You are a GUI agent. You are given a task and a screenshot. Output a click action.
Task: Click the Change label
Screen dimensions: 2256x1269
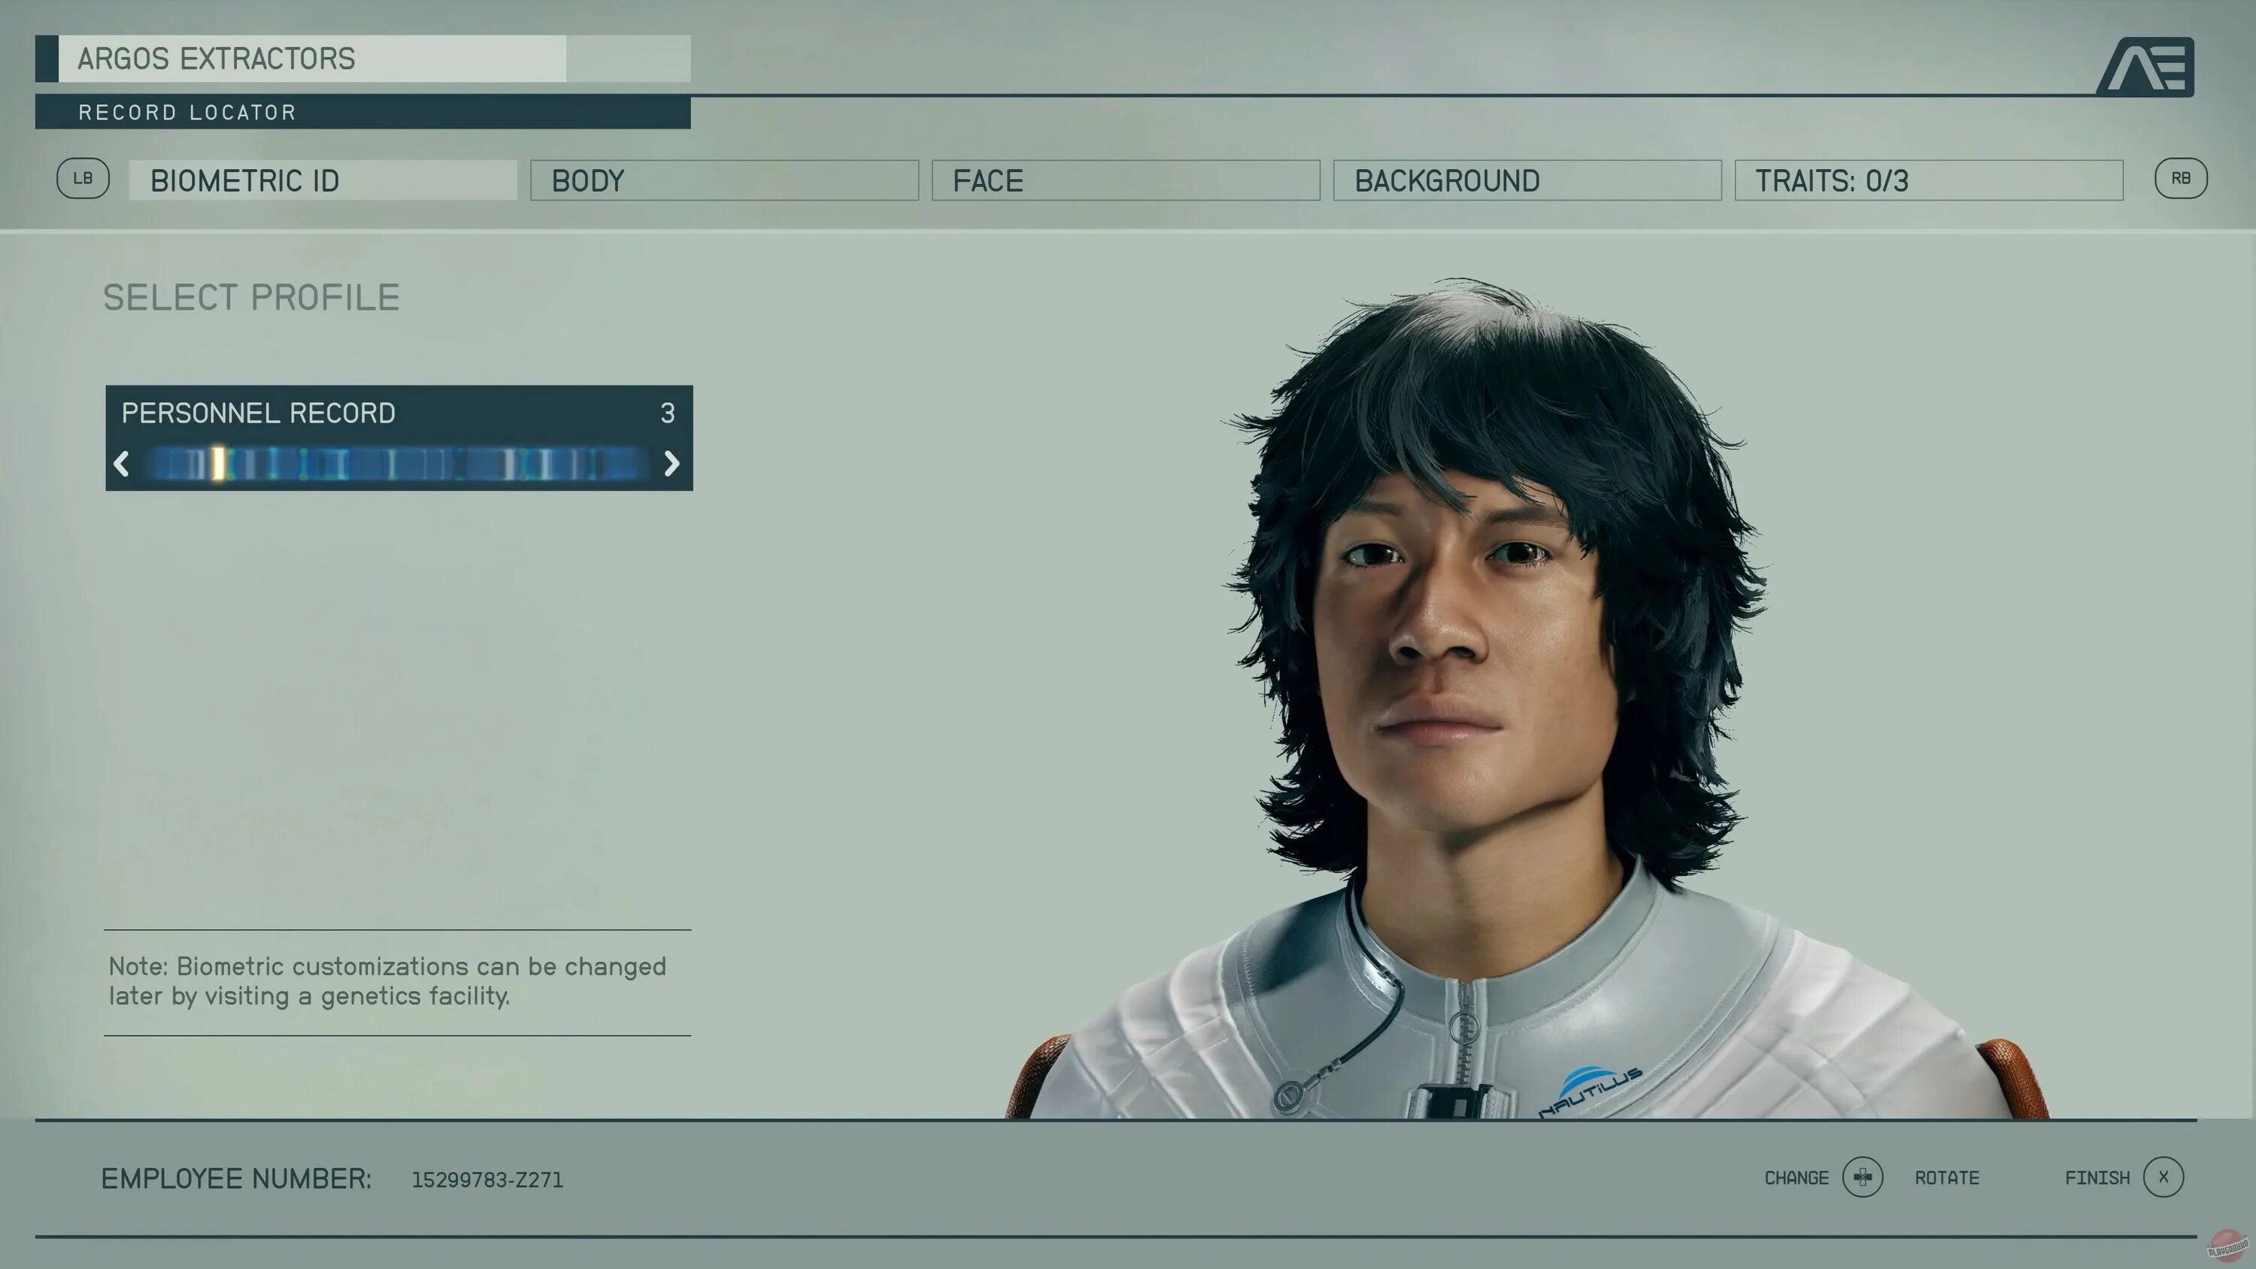click(x=1795, y=1178)
